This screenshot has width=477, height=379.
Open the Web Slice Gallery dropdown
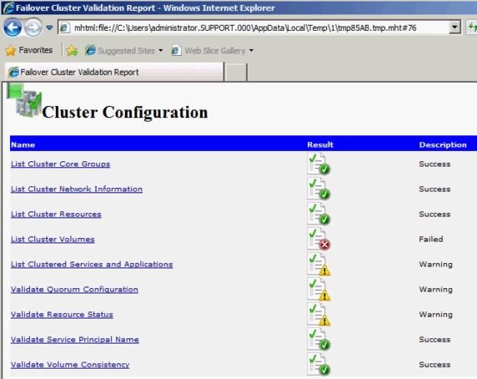251,51
